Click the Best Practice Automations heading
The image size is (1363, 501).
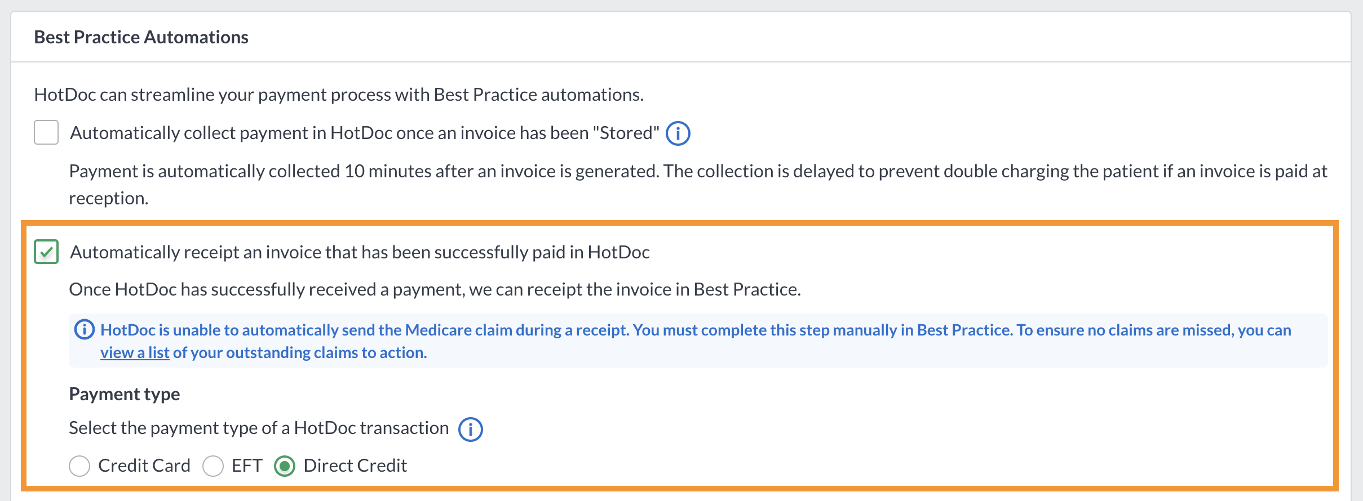[x=140, y=36]
